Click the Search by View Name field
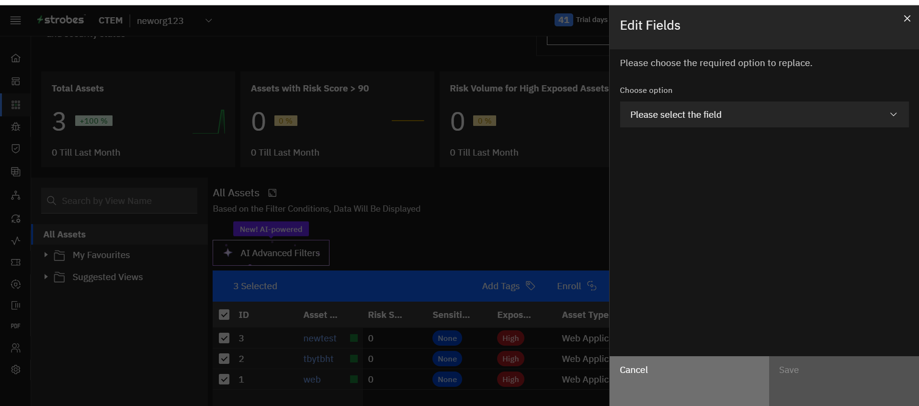Screen dimensions: 919x406 coord(120,201)
